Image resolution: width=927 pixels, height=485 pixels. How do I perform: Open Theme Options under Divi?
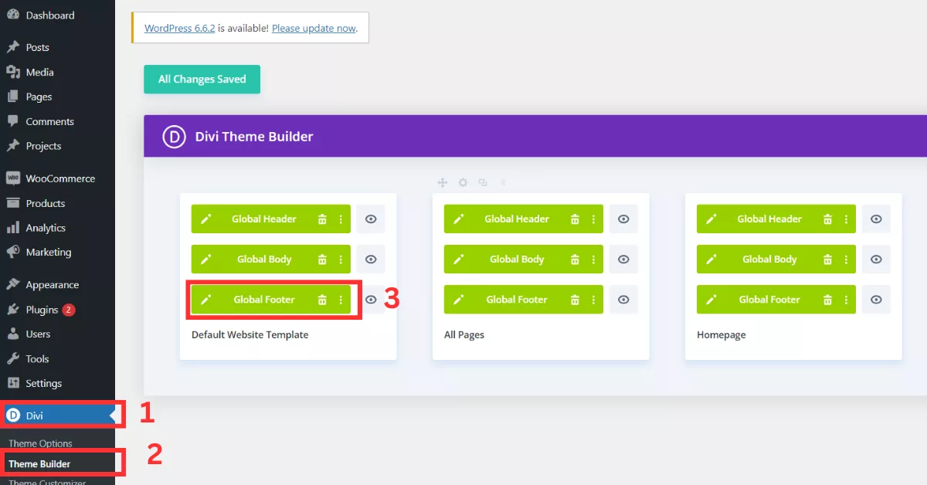click(x=40, y=444)
